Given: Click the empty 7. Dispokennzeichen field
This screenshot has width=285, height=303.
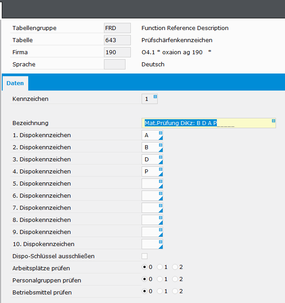Looking at the screenshot, I should (x=152, y=208).
